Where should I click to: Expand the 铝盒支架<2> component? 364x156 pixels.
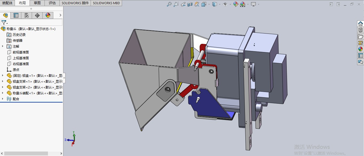point(3,87)
